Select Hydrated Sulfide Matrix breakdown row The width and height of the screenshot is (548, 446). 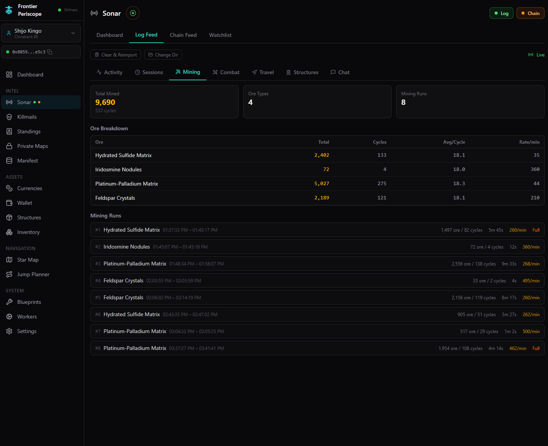[x=317, y=155]
